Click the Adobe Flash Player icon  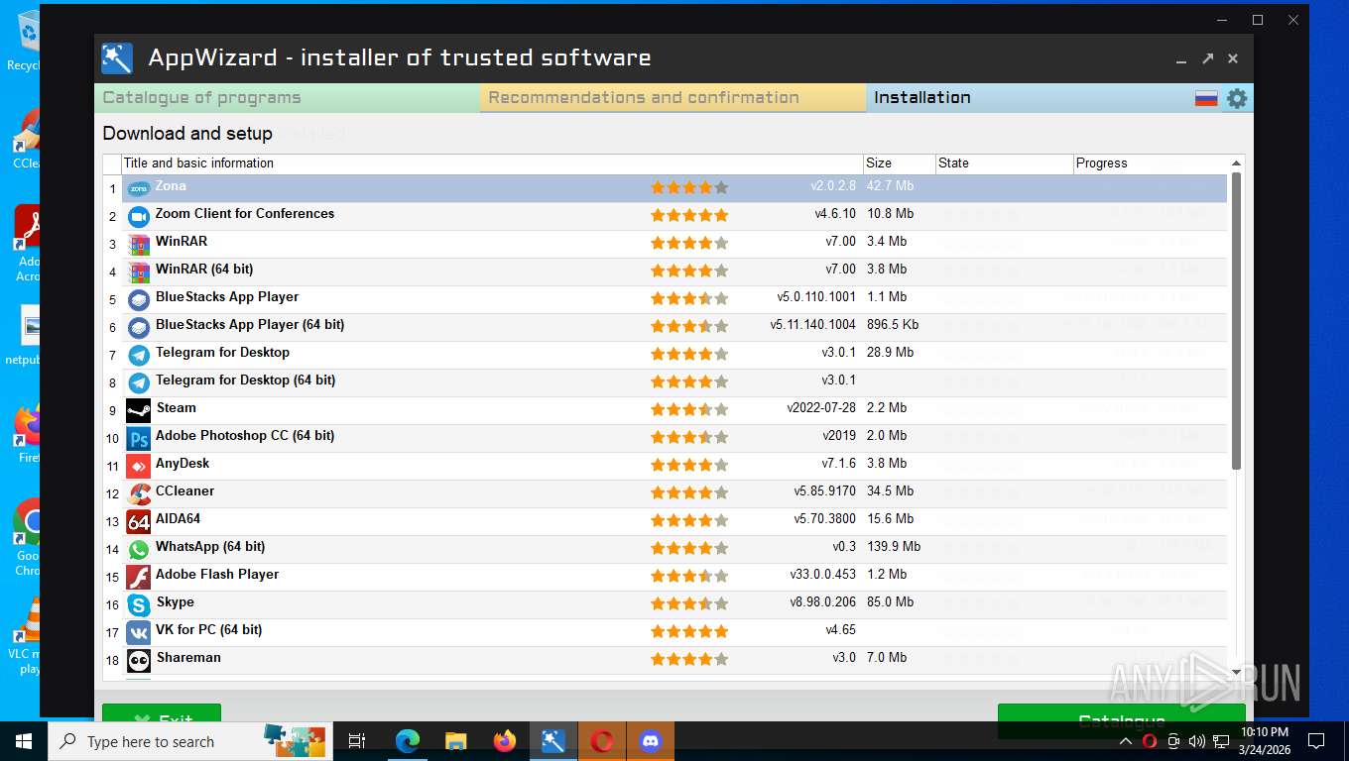pos(139,577)
